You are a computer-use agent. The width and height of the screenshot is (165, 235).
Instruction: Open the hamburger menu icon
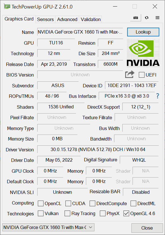(157, 18)
